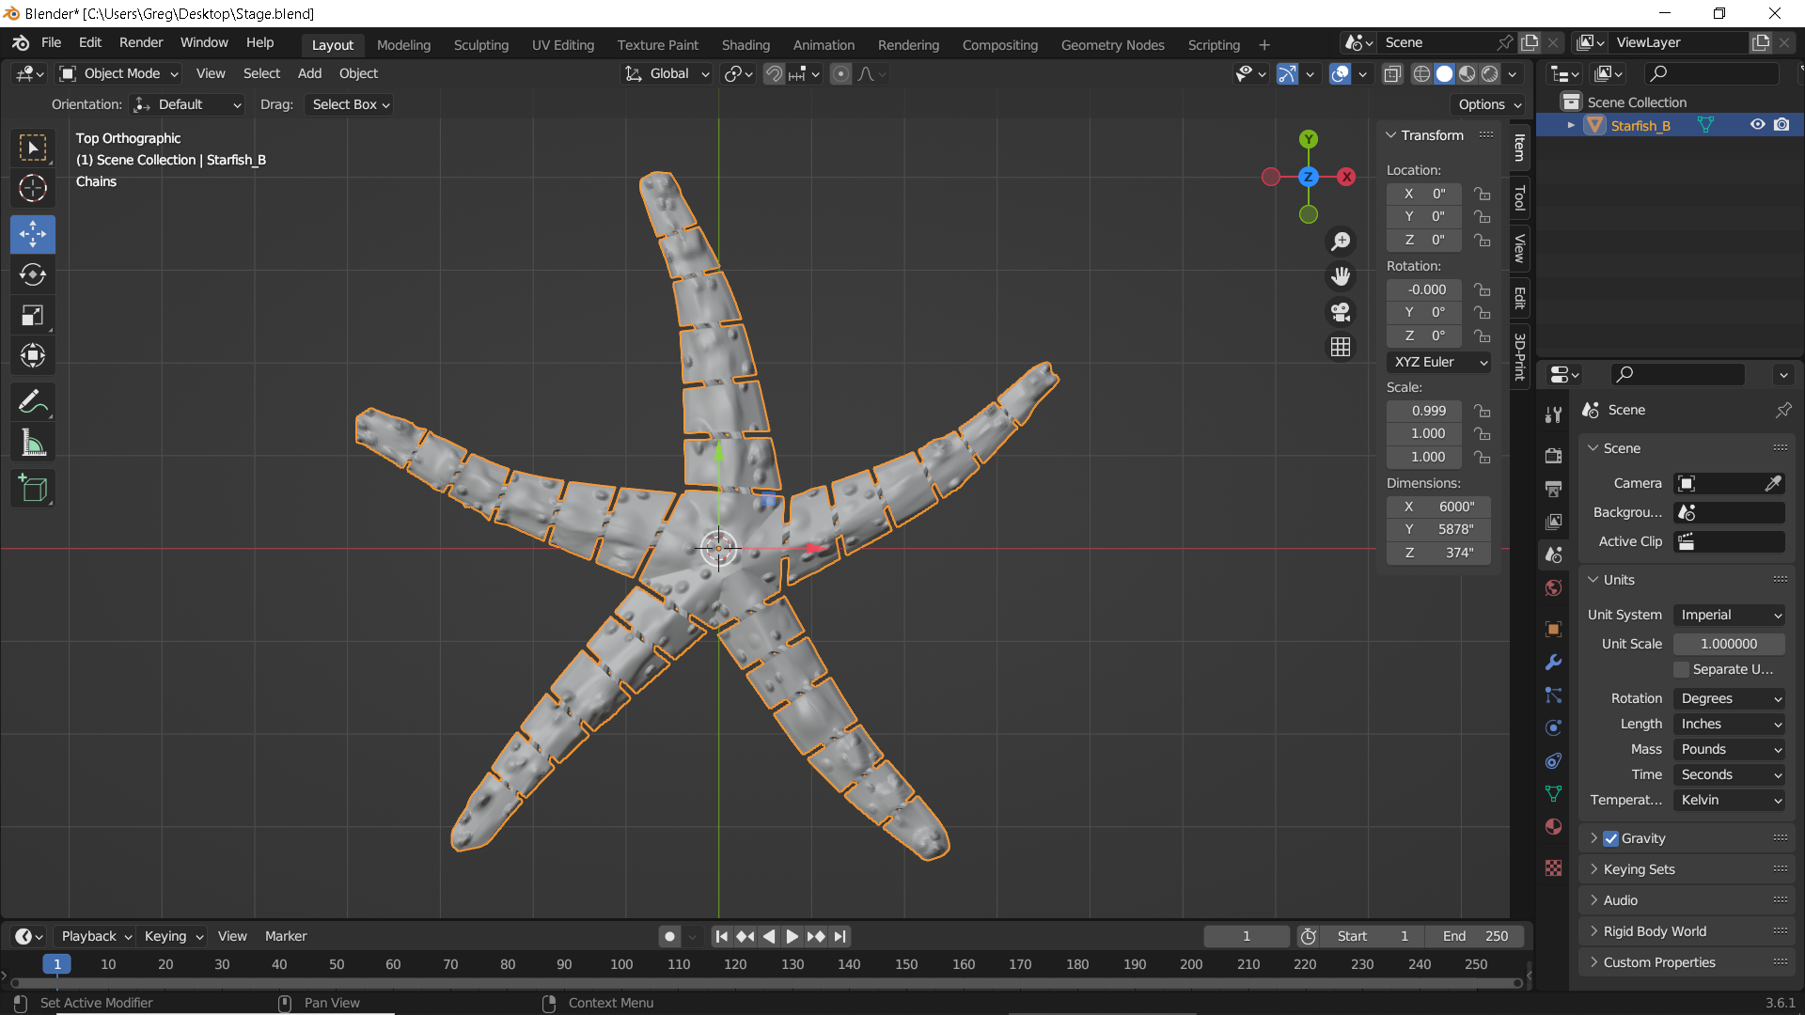Open the Modifier properties wrench tab
This screenshot has width=1805, height=1015.
1553,663
